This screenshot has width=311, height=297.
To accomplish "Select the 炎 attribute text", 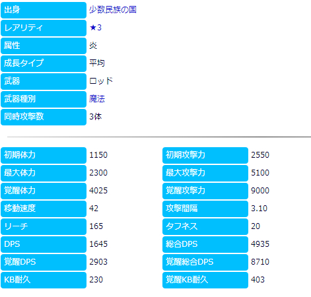I will [93, 46].
